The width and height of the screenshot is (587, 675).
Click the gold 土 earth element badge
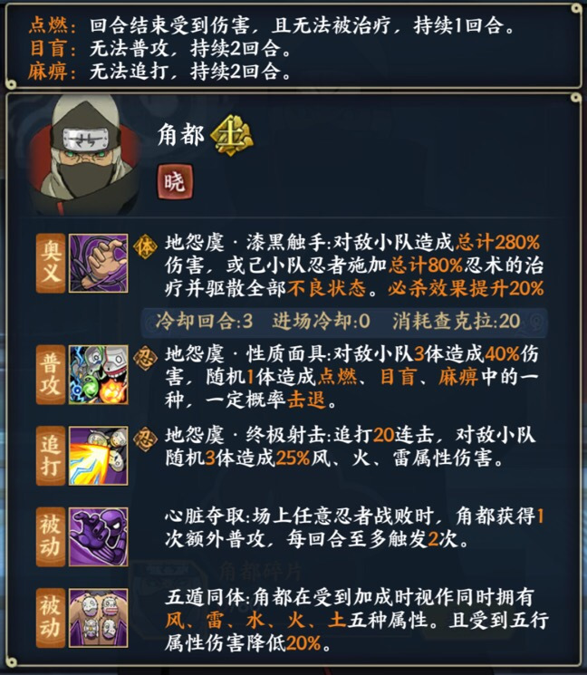coord(232,136)
